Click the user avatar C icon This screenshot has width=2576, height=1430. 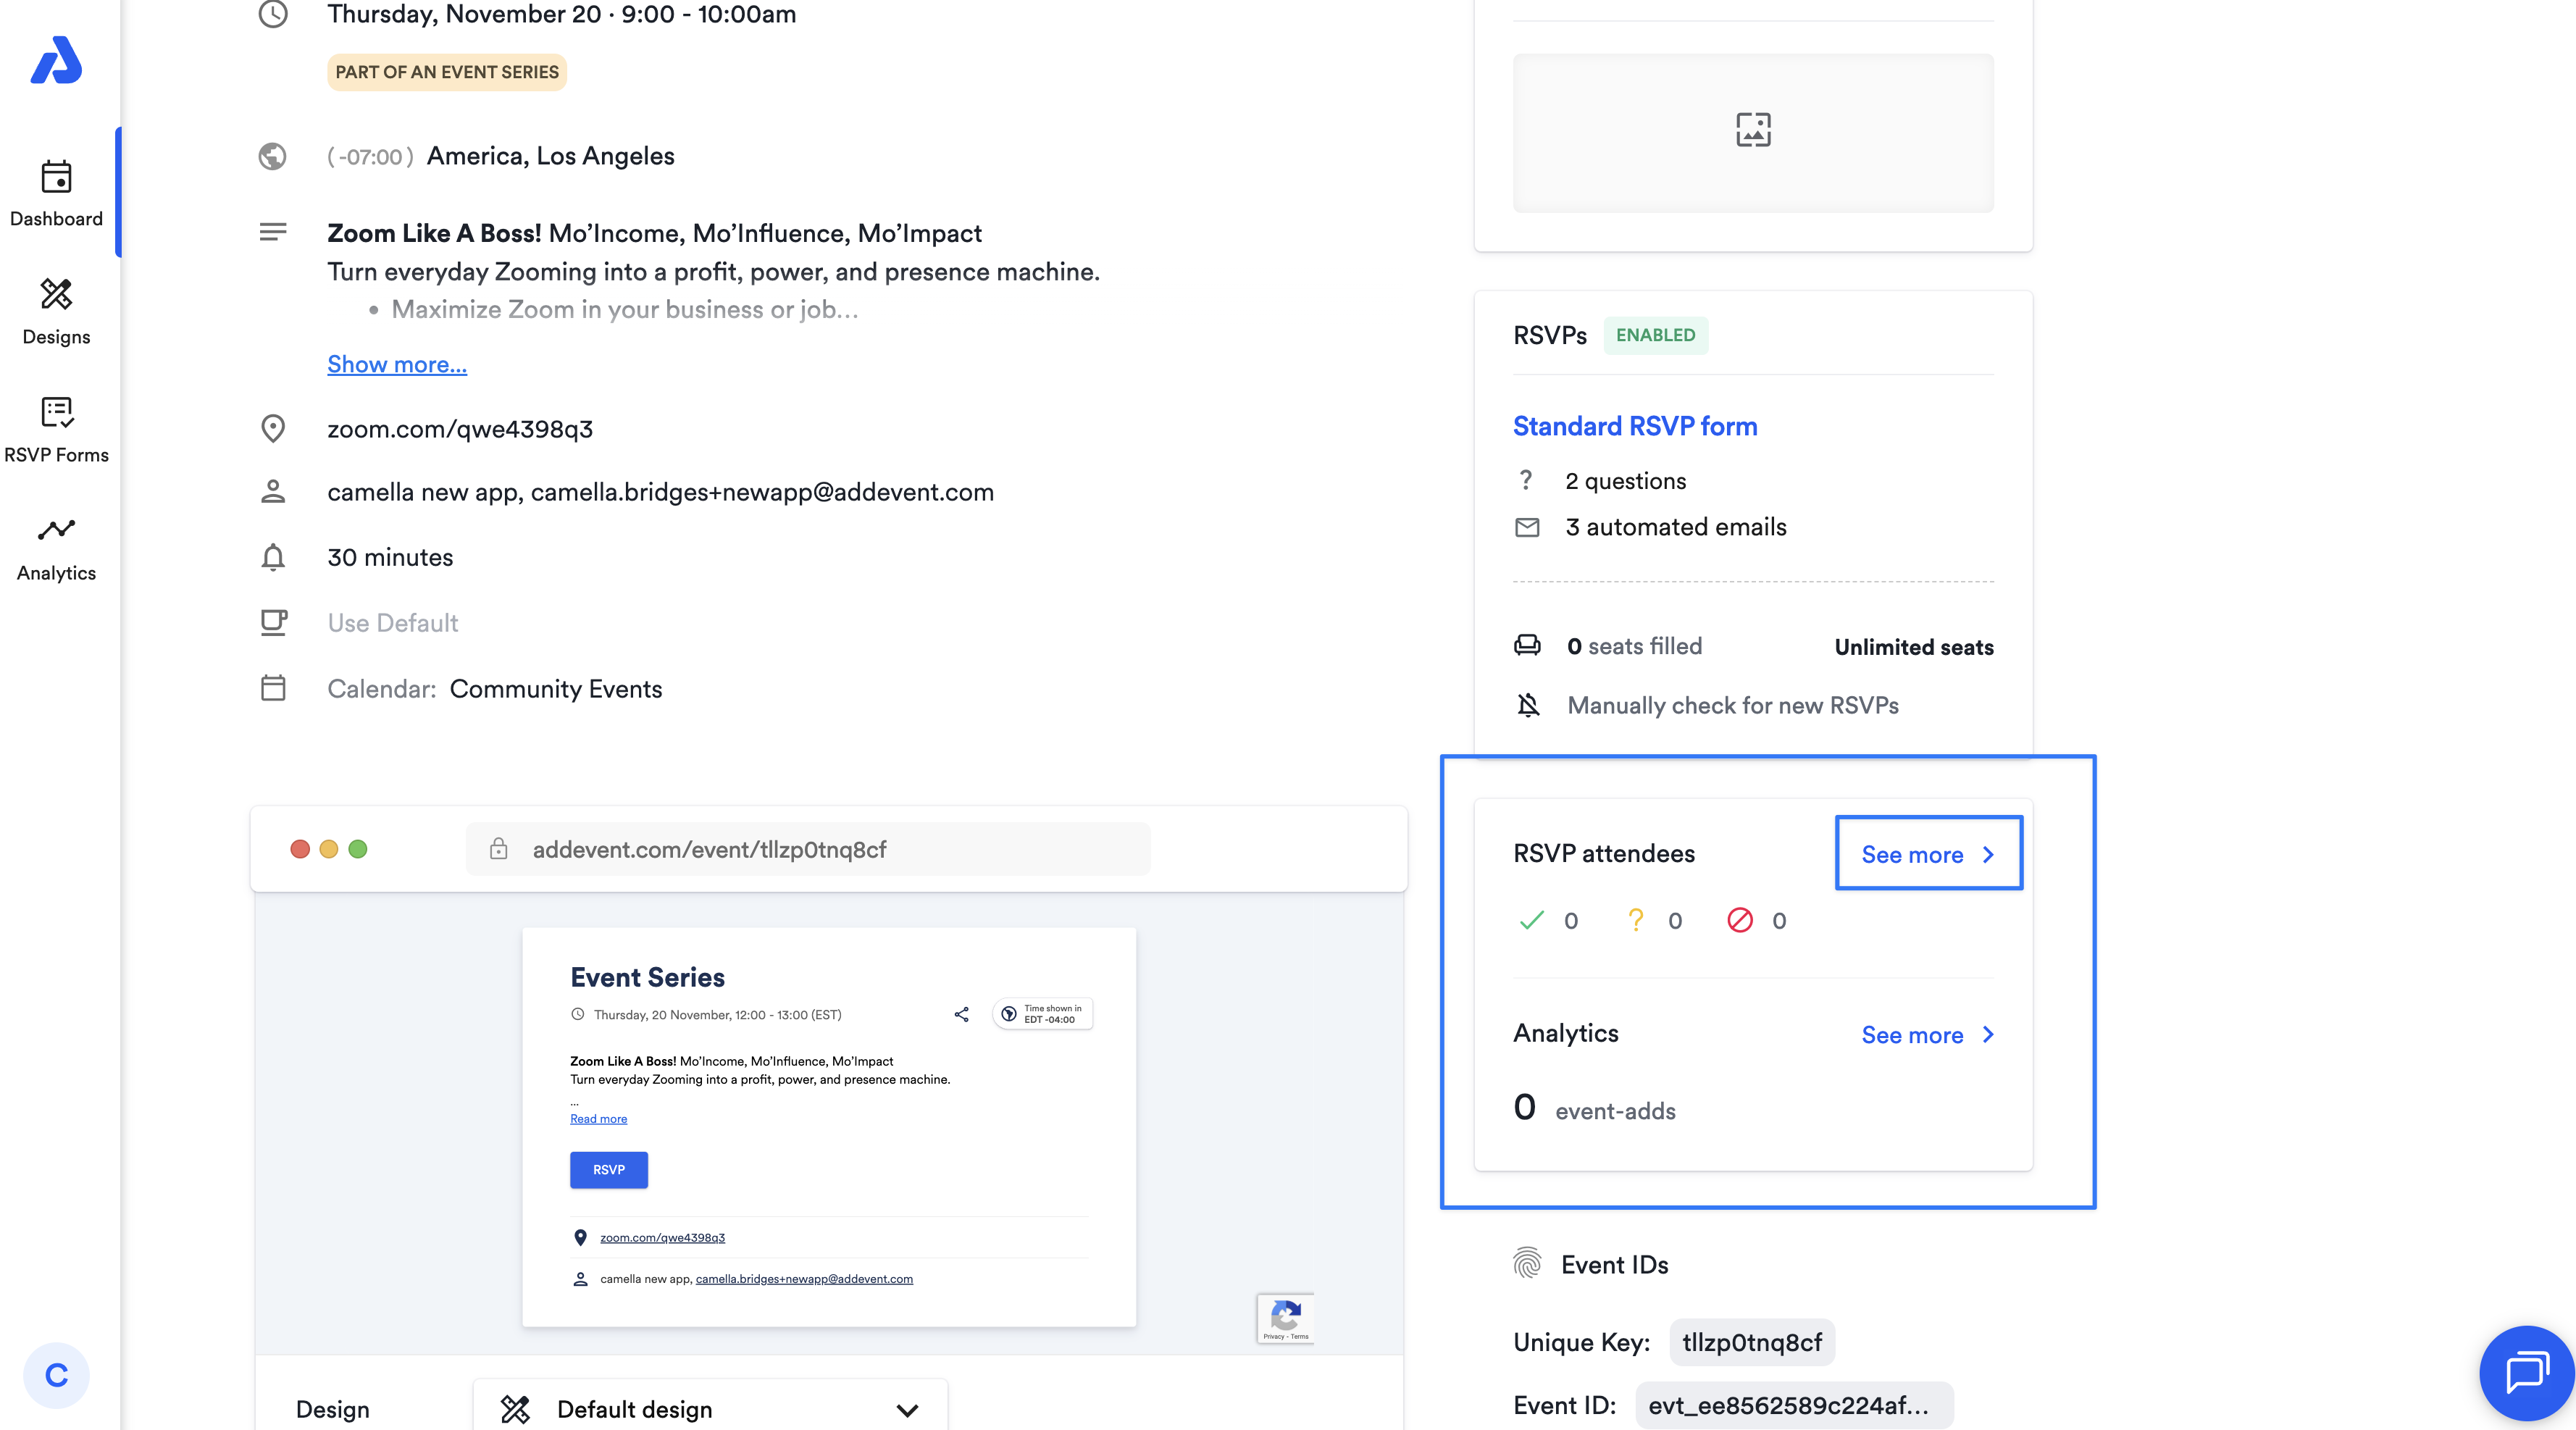click(56, 1375)
